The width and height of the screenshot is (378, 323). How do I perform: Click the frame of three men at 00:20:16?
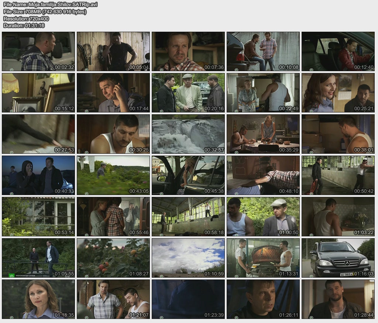tap(188, 93)
